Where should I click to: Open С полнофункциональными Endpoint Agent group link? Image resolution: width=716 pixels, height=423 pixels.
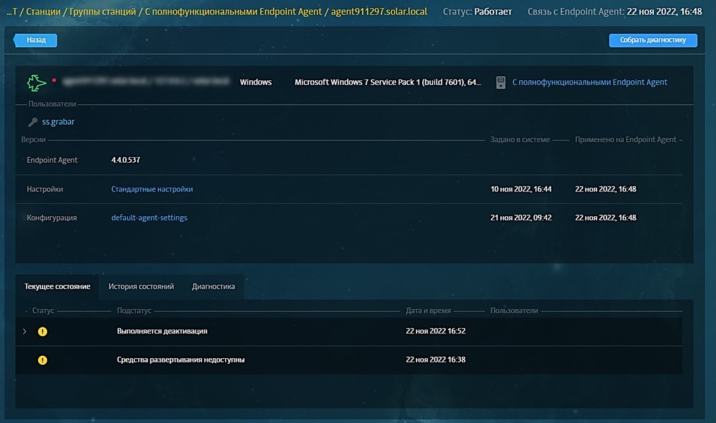pyautogui.click(x=589, y=82)
